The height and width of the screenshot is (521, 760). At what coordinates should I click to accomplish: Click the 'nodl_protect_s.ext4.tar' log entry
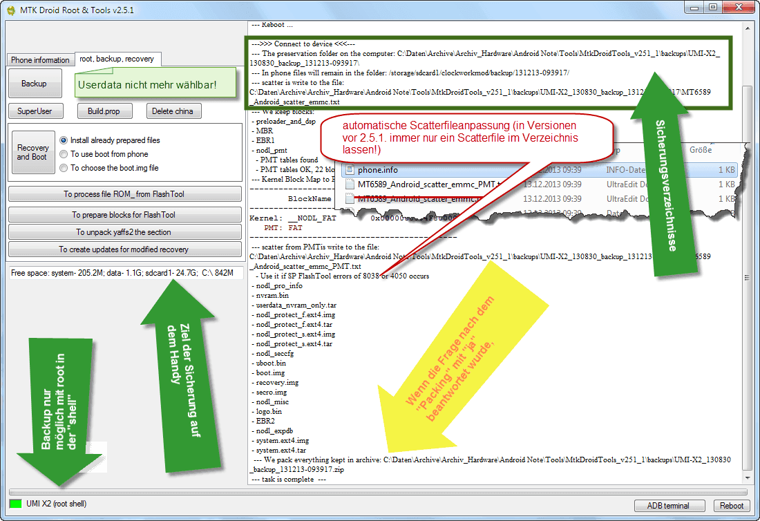[292, 344]
